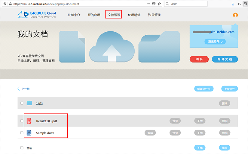Image resolution: width=248 pixels, height=154 pixels.
Task: Open the 1203 folder link
Action: click(39, 103)
